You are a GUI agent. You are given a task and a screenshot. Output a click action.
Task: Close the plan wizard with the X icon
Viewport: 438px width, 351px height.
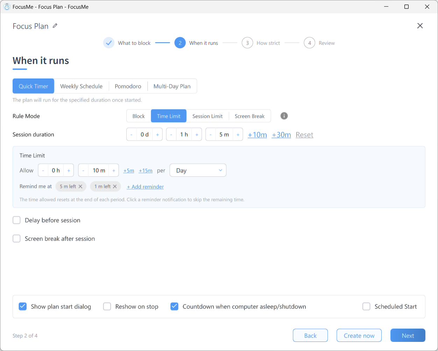coord(420,26)
